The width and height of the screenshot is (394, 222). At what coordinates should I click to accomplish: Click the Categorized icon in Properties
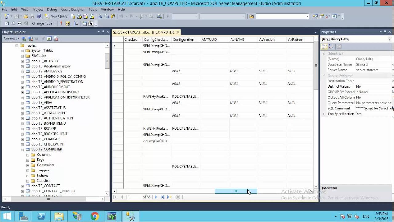324,47
